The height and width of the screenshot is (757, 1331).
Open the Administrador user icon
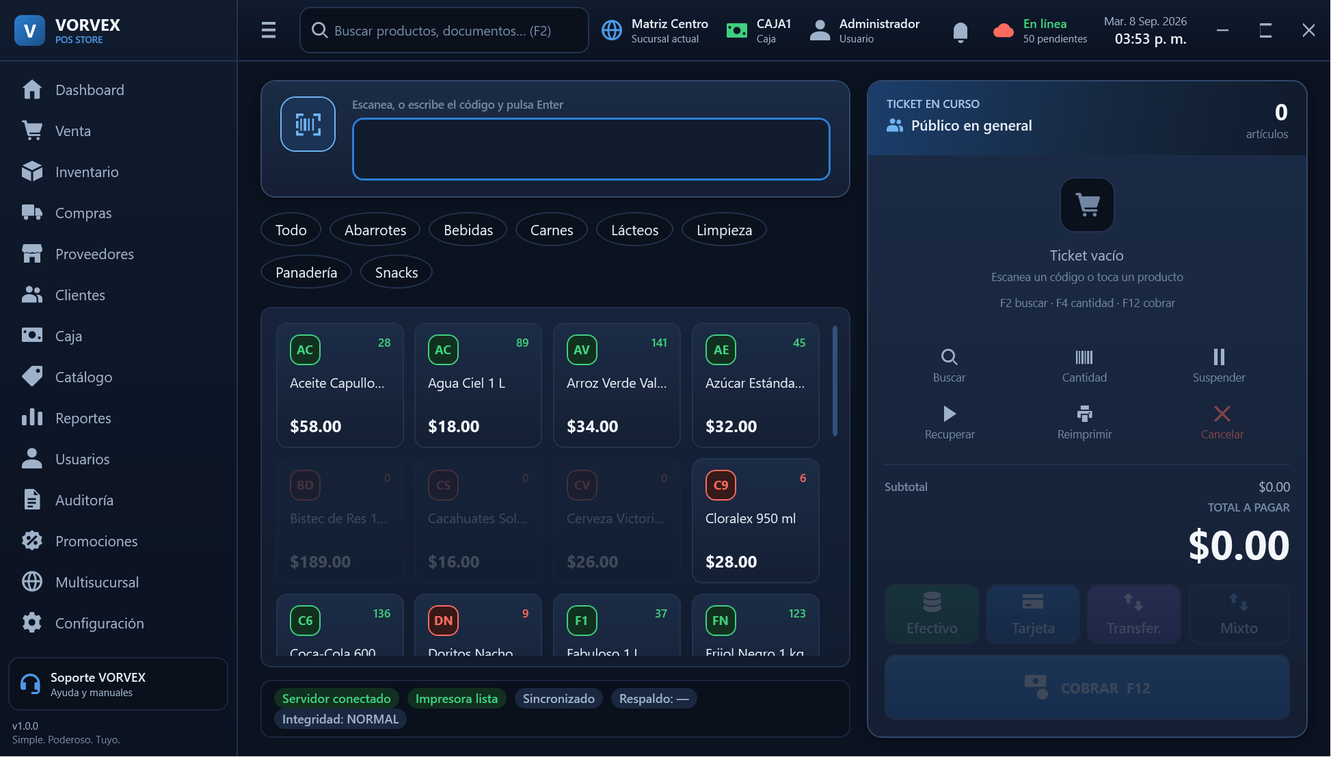tap(819, 30)
